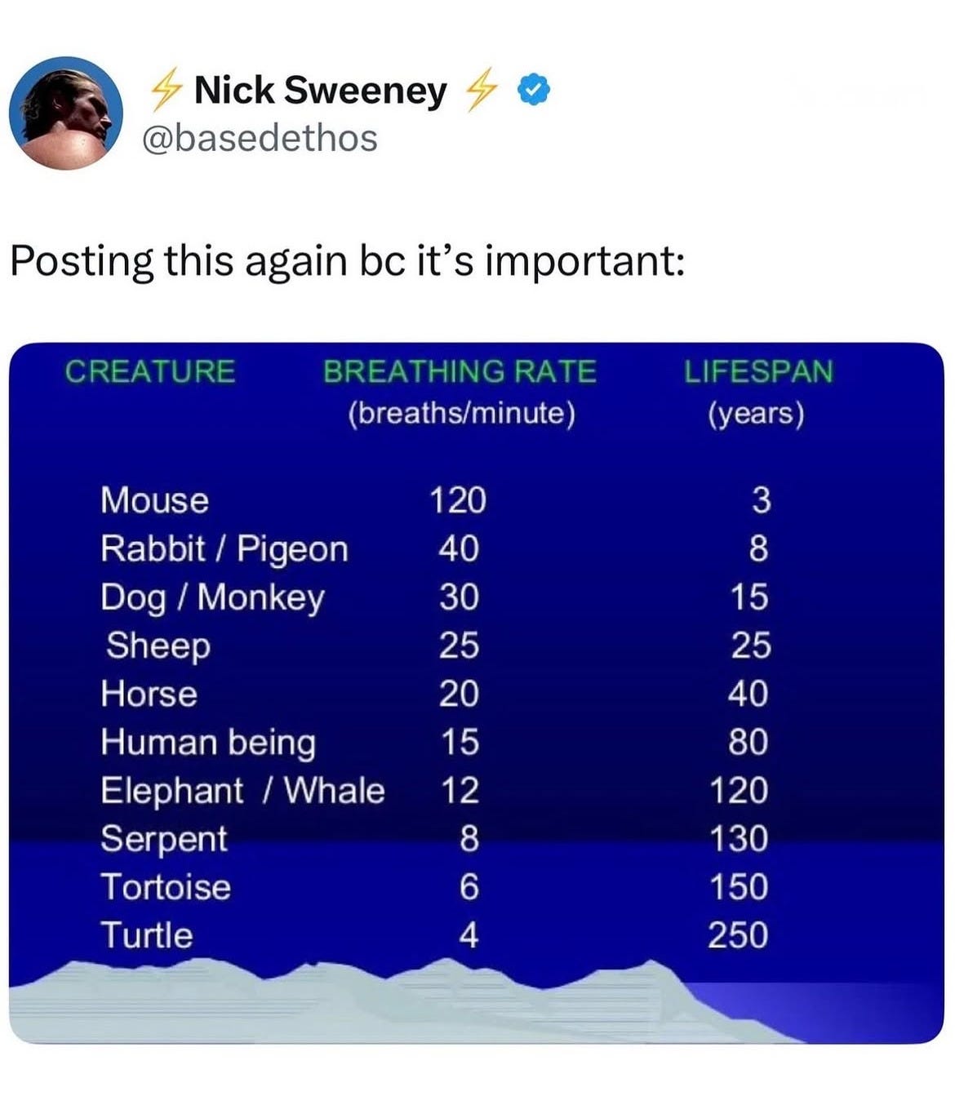Click the Human being row label
The image size is (955, 1105).
[x=208, y=743]
